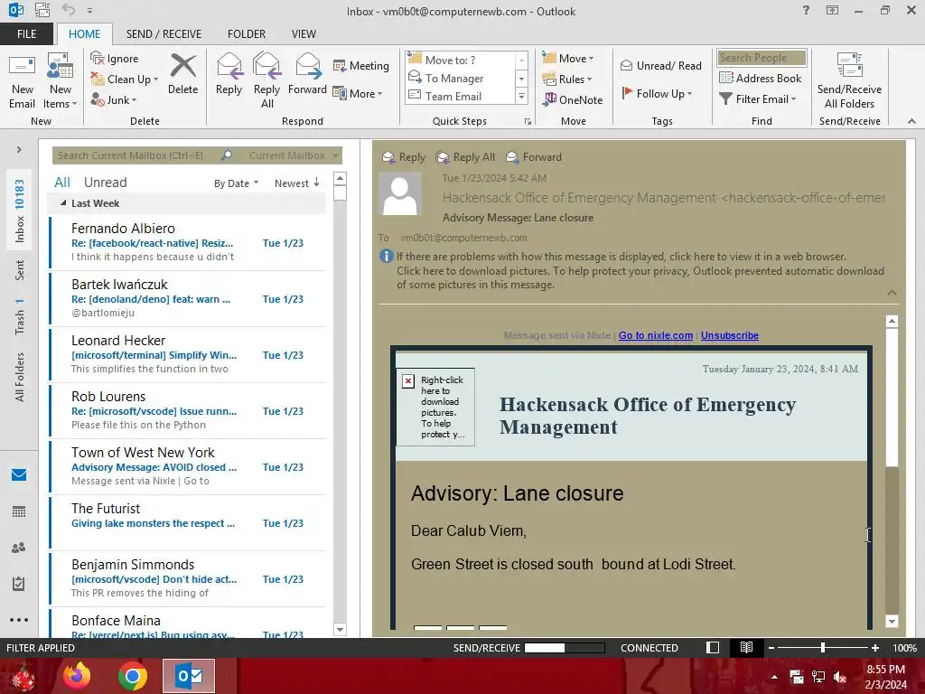
Task: Send the message to OneNote
Action: [x=572, y=99]
